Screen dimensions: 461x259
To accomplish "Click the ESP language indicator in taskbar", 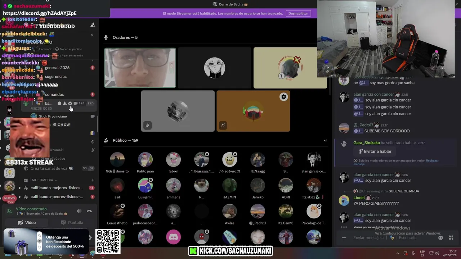I will (422, 253).
